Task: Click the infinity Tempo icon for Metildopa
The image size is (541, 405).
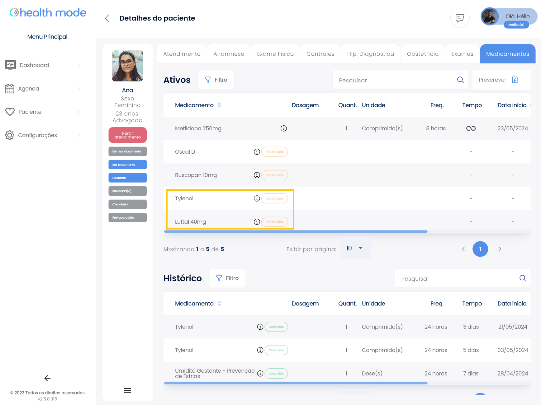Action: 471,128
